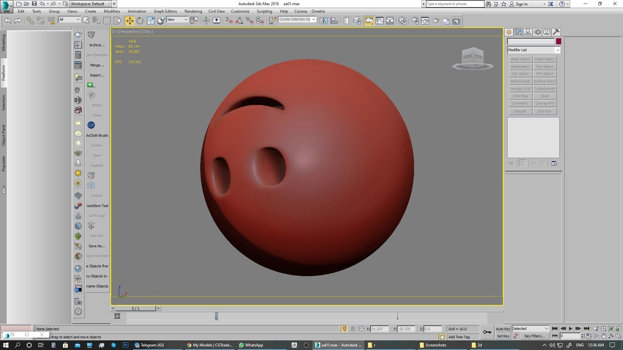Viewport: 623px width, 350px height.
Task: Open the Curve Editor icon
Action: click(x=379, y=21)
